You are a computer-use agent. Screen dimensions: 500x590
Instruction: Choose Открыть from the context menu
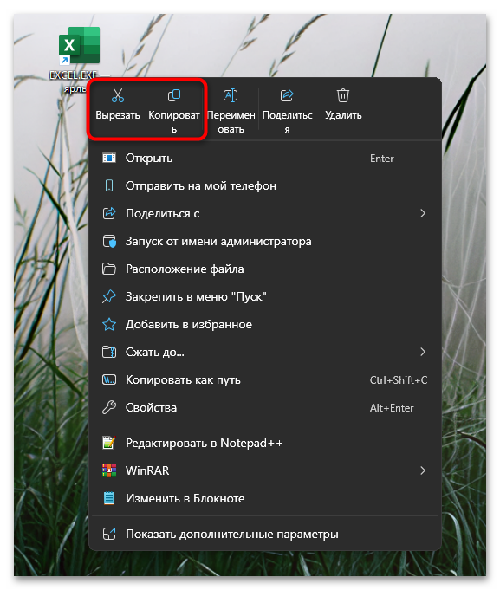point(265,158)
